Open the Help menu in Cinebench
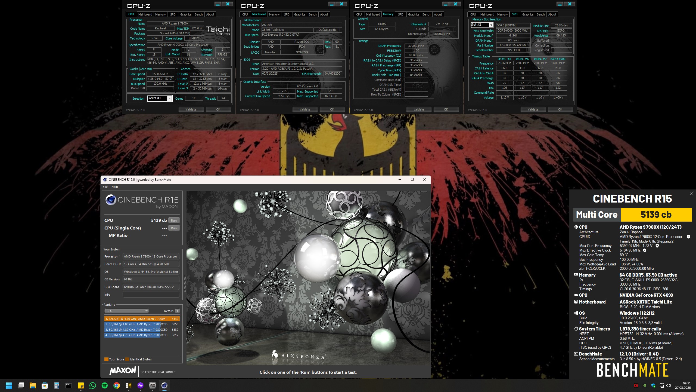696x392 pixels. (x=115, y=187)
